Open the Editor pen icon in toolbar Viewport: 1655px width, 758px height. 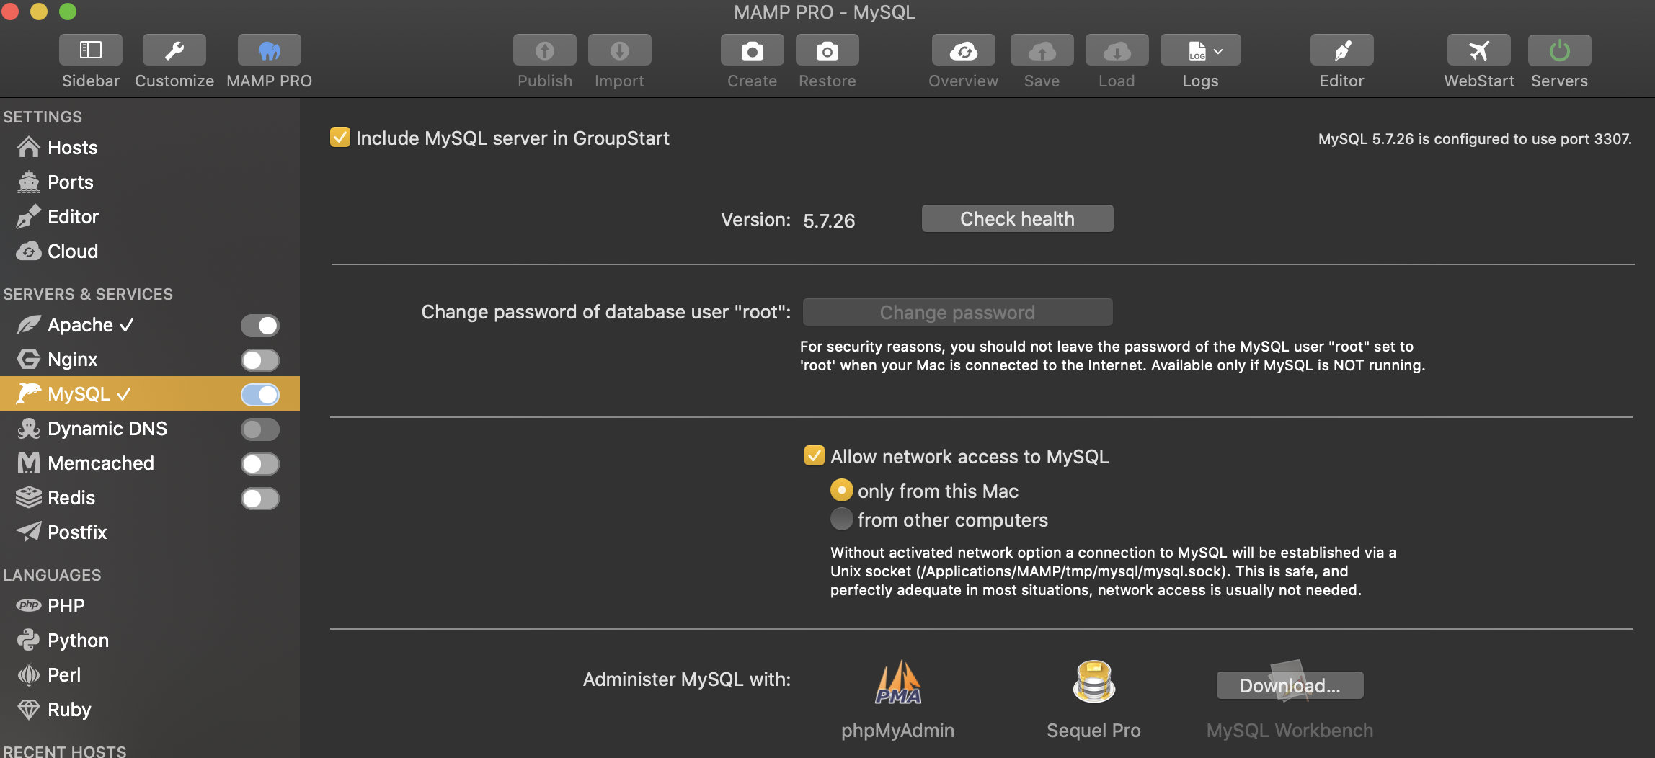click(x=1342, y=50)
